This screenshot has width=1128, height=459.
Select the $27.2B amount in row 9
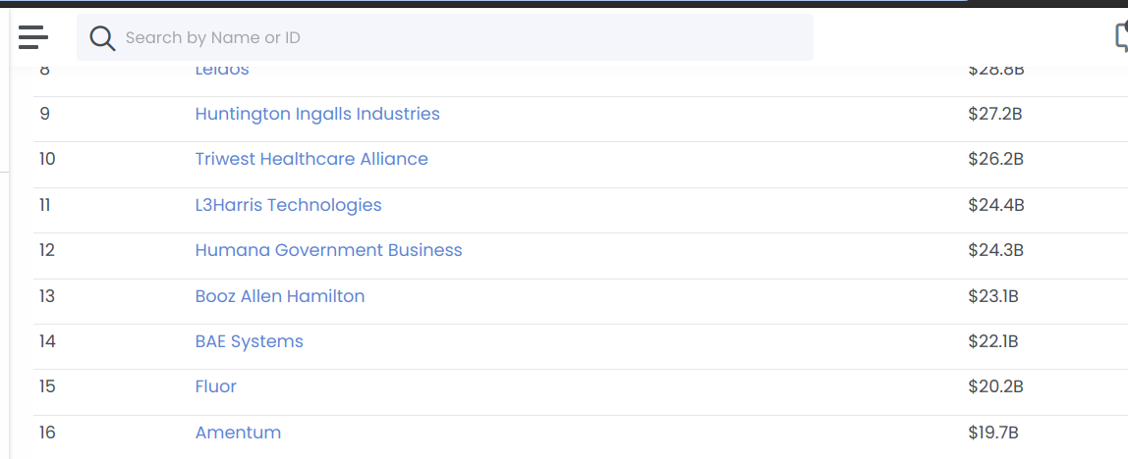coord(995,114)
